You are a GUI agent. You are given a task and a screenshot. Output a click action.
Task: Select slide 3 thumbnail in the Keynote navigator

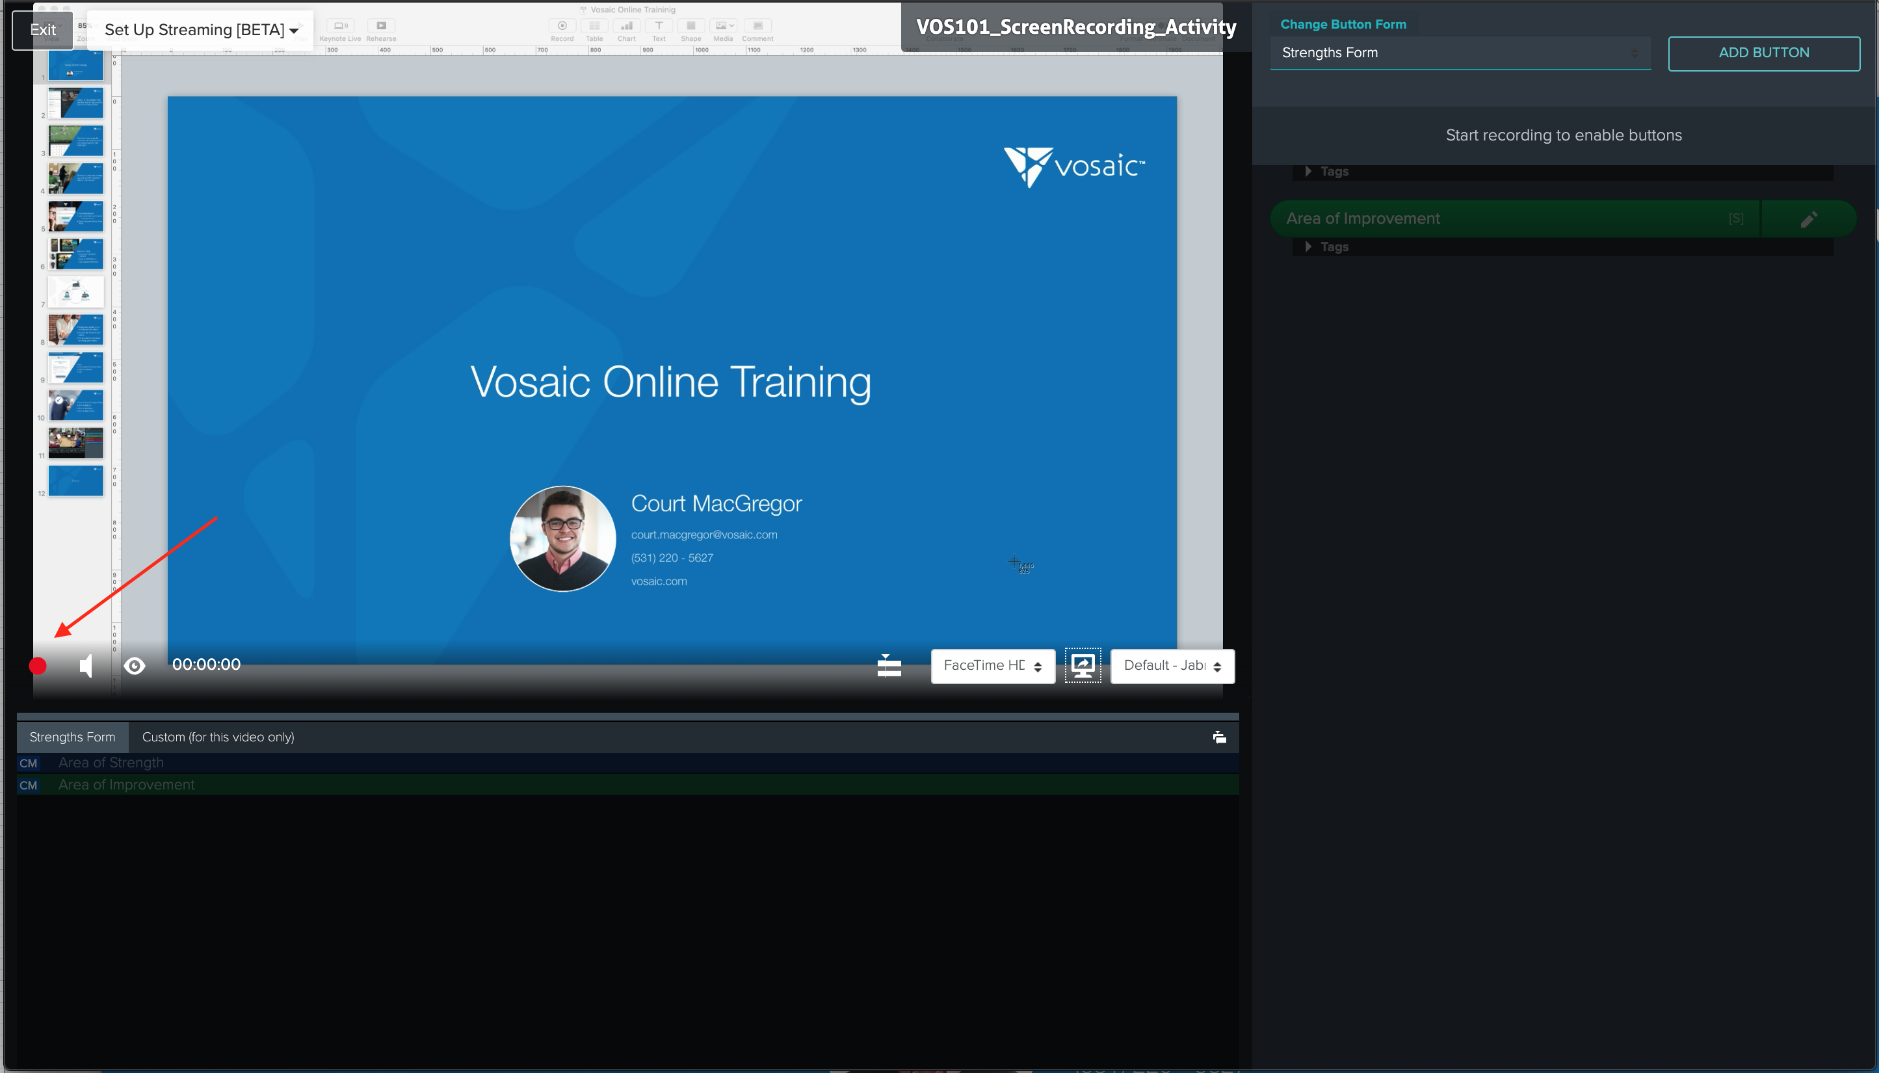[76, 140]
